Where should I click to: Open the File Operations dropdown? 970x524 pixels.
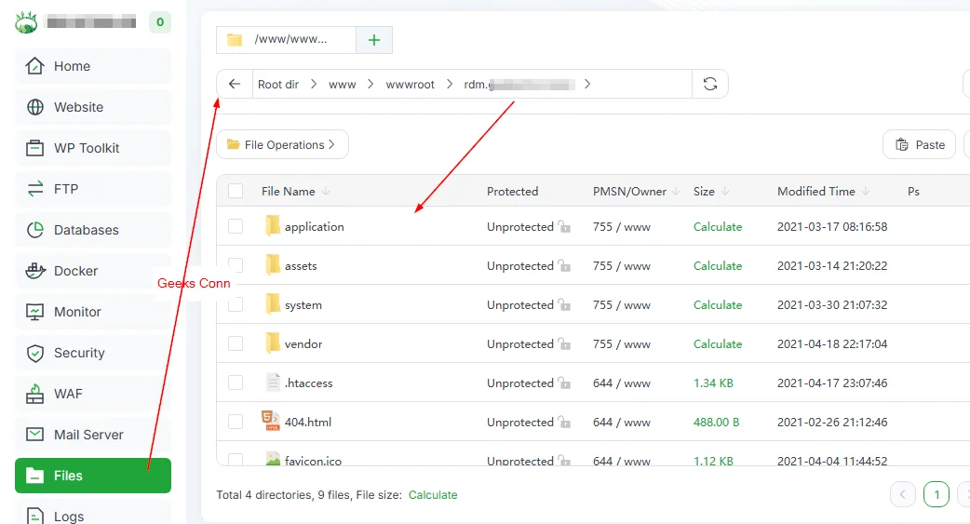pyautogui.click(x=282, y=144)
